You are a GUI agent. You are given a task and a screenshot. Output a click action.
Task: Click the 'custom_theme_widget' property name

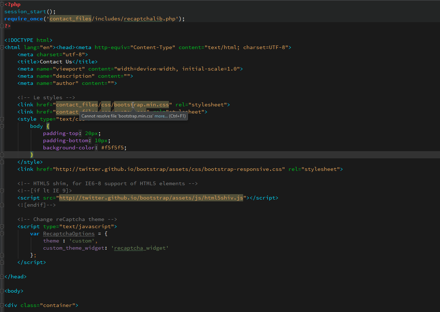point(74,248)
